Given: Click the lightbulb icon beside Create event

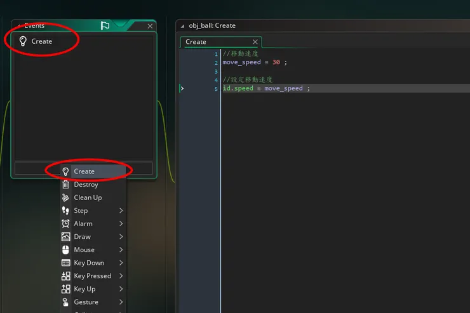Looking at the screenshot, I should [x=23, y=41].
